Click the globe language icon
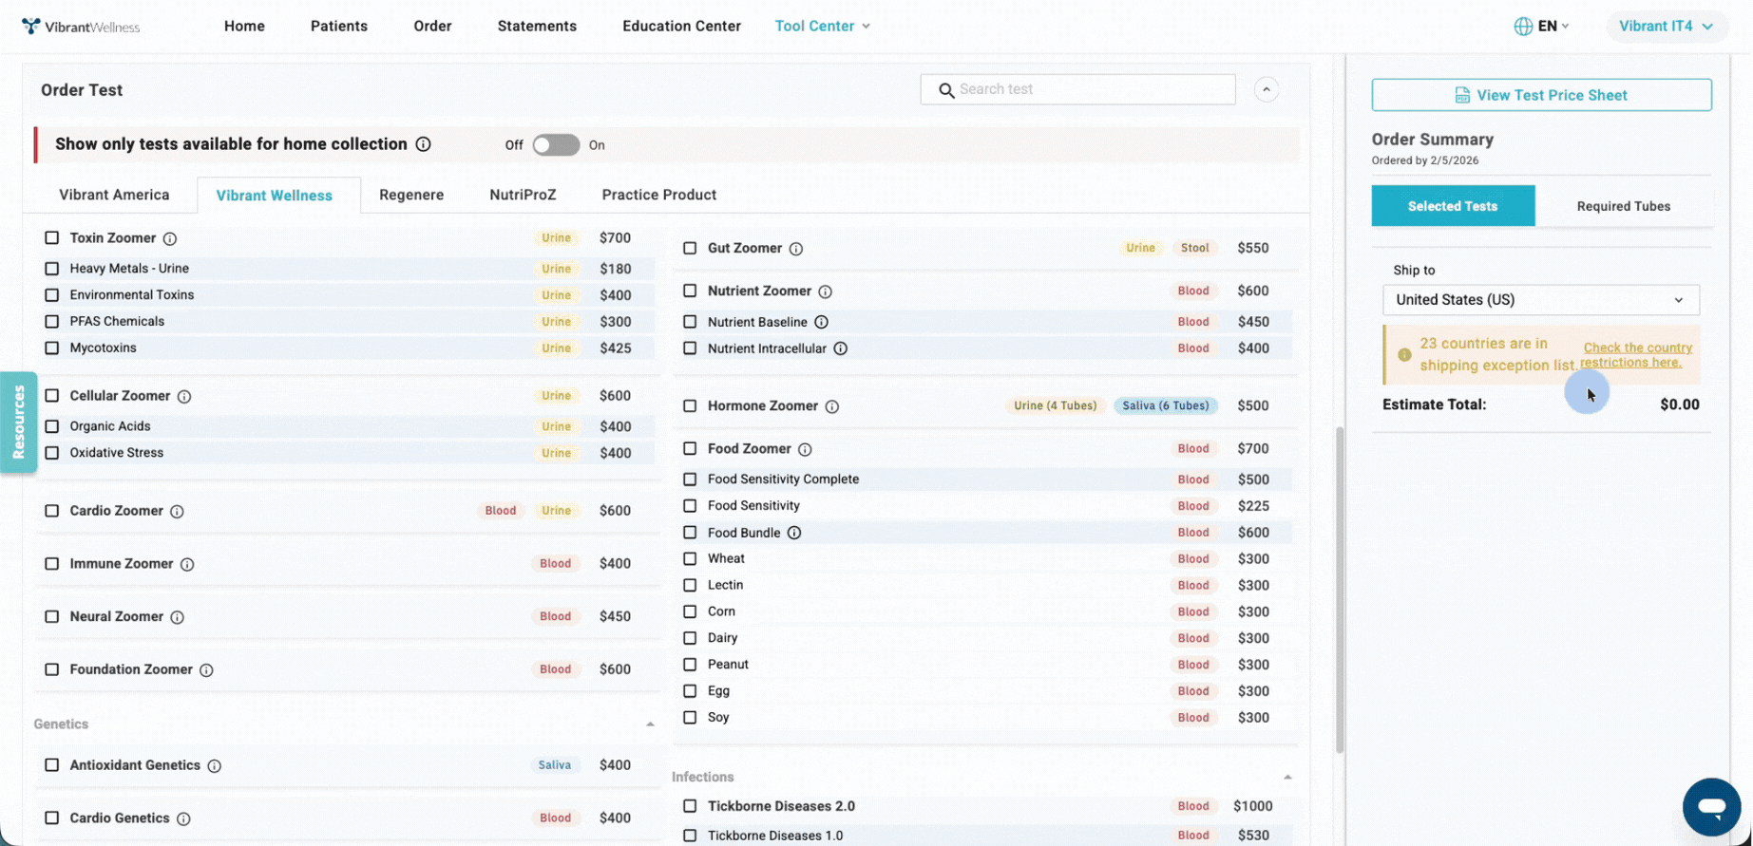This screenshot has height=846, width=1753. click(1523, 27)
